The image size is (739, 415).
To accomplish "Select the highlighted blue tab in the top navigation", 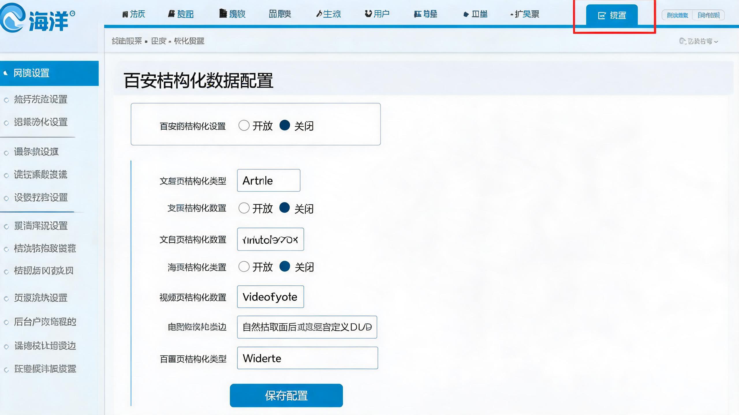I will (612, 15).
